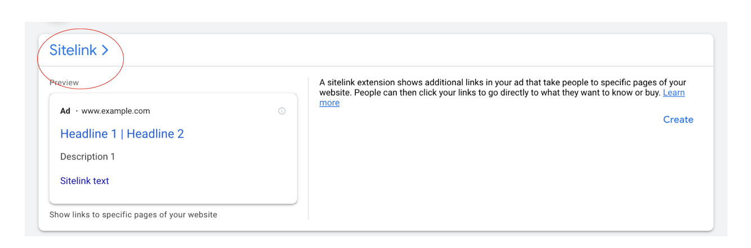Follow the Learn more link
This screenshot has height=248, width=751.
tap(673, 93)
